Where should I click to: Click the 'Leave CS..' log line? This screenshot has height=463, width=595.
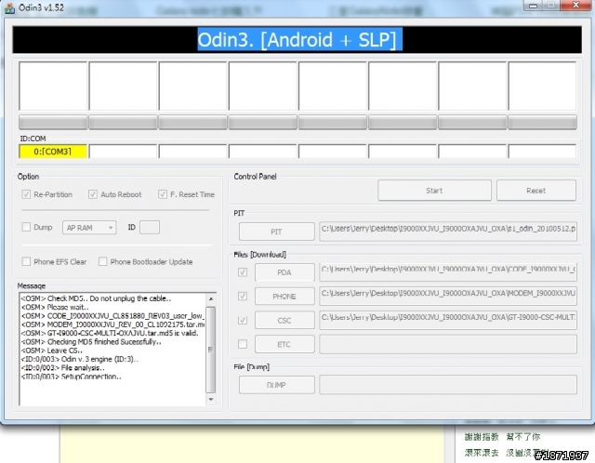coord(52,351)
